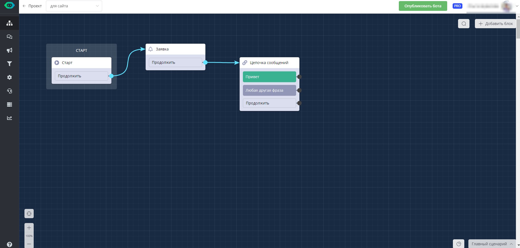The height and width of the screenshot is (248, 520).
Task: Center canvas with the crosshair button
Action: (29, 214)
